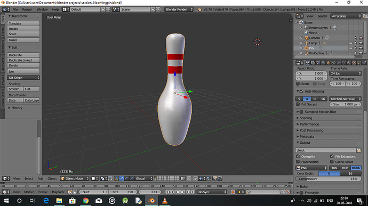Click the Properties editor type icon

[299, 63]
